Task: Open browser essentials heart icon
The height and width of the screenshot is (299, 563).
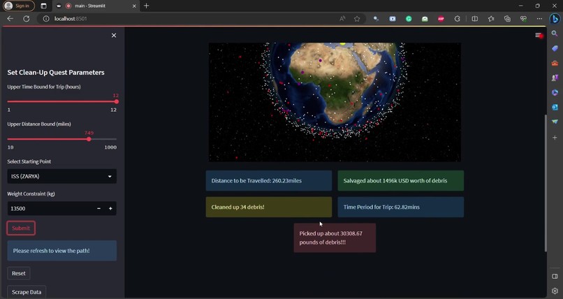Action: coord(523,19)
